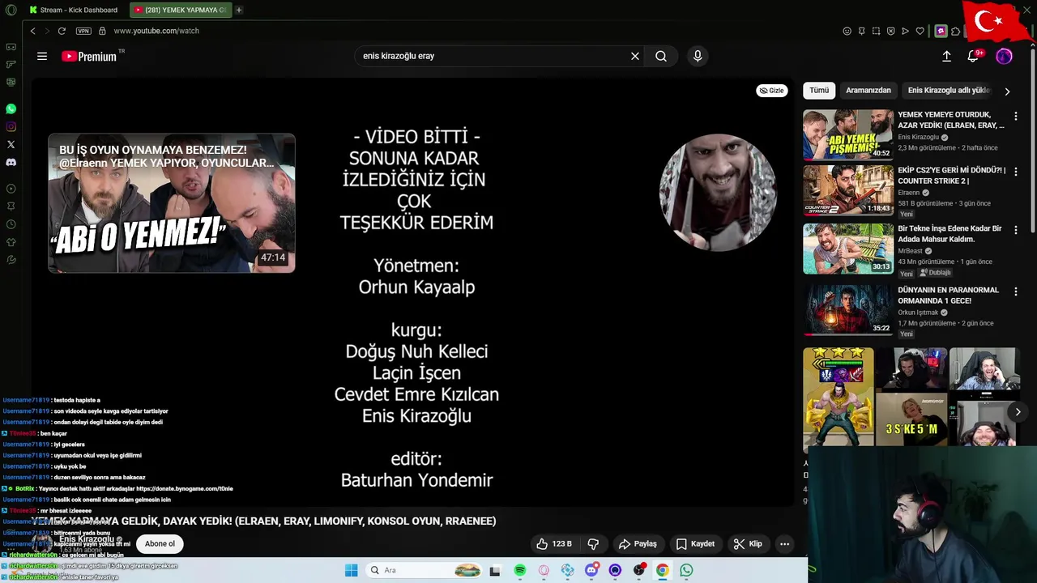Click the address bar showing www.youtube.com/watch
Image resolution: width=1037 pixels, height=583 pixels.
(156, 31)
